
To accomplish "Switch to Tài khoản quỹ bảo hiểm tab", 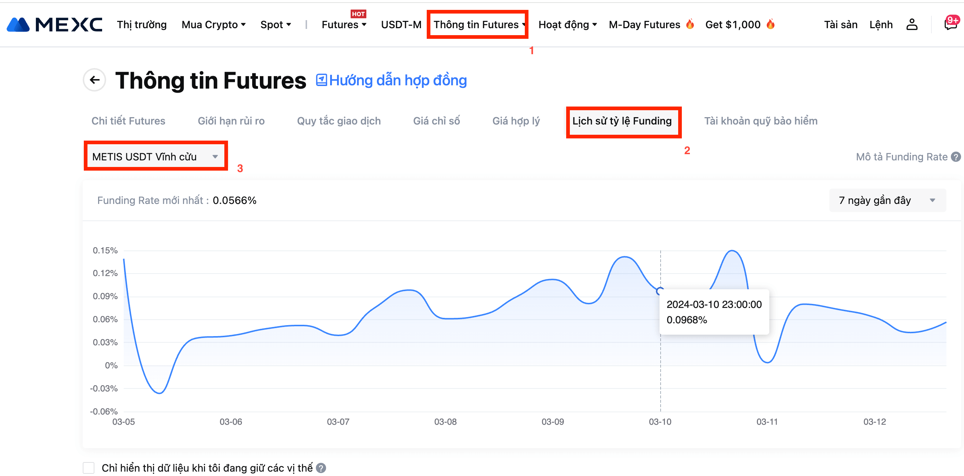I will tap(761, 121).
